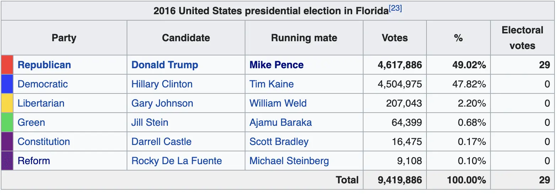557x194 pixels.
Task: Click Rocky De La Fuente link
Action: [x=176, y=161]
